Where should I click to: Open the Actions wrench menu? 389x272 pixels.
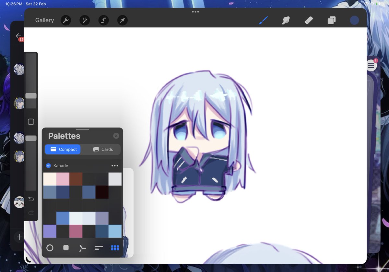pos(66,20)
